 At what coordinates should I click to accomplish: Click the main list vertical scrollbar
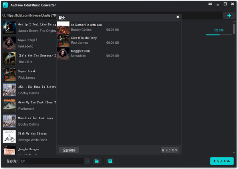(234, 29)
